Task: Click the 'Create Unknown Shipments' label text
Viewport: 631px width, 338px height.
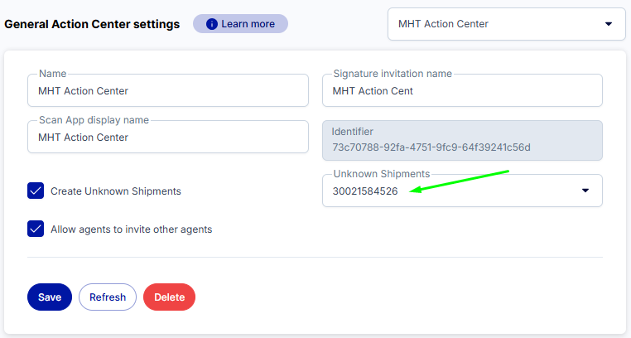Action: (115, 191)
